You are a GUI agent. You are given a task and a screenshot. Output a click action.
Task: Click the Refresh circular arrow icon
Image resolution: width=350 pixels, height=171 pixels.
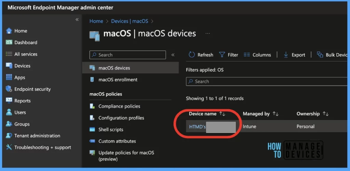click(x=192, y=55)
